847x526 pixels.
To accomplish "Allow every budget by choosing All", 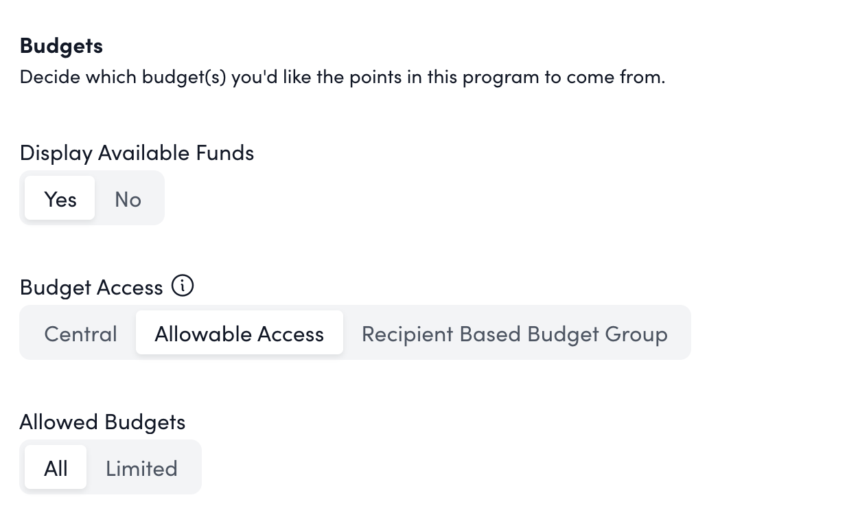I will click(56, 468).
